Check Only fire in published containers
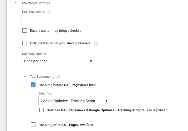This screenshot has width=188, height=131. click(x=25, y=43)
